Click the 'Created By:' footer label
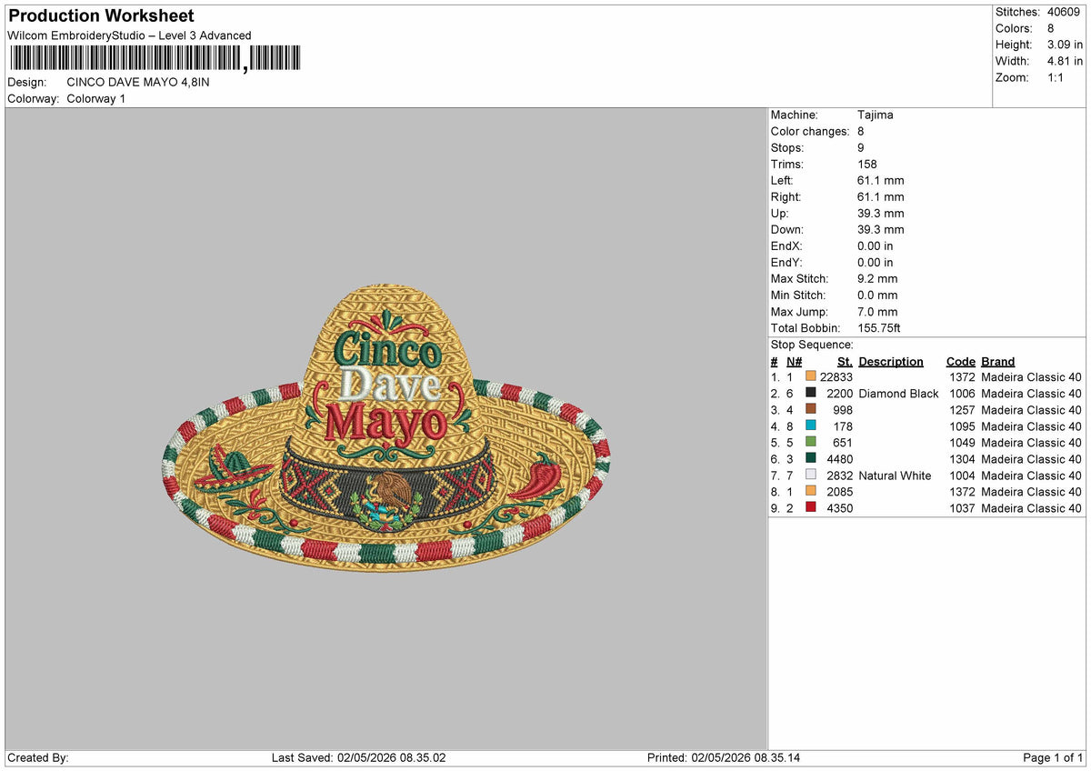Image resolution: width=1091 pixels, height=771 pixels. pyautogui.click(x=38, y=757)
